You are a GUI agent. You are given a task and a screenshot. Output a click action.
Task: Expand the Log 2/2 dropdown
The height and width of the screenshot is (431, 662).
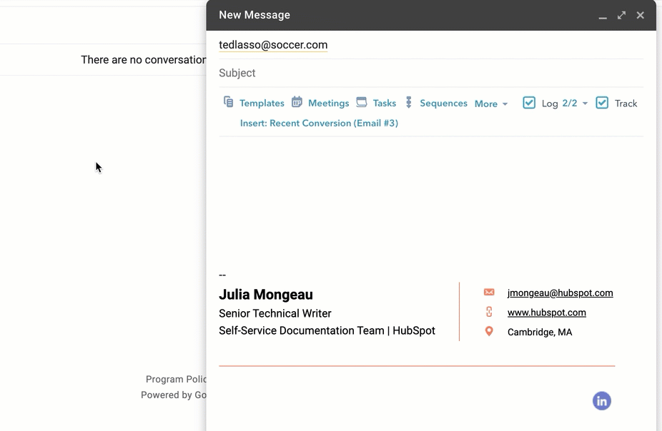tap(584, 102)
